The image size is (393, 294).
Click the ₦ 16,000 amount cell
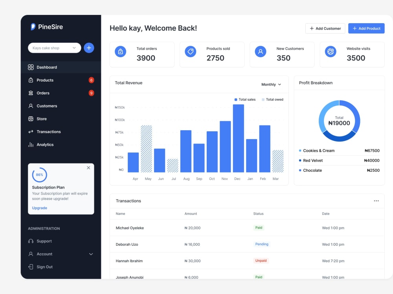point(192,244)
